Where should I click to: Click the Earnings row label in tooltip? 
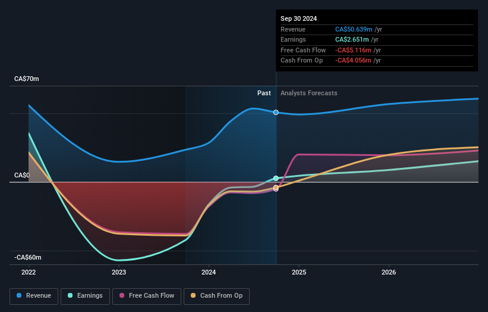click(x=293, y=39)
